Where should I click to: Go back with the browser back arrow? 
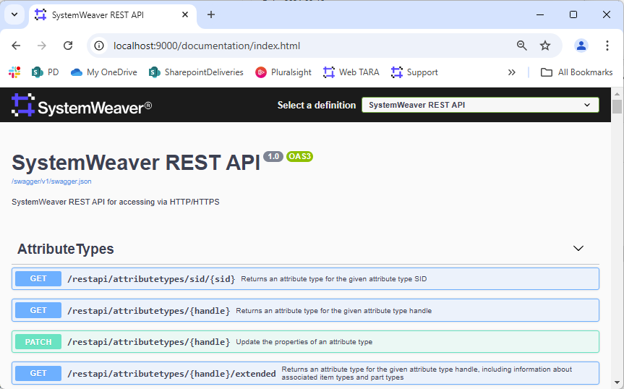[16, 46]
